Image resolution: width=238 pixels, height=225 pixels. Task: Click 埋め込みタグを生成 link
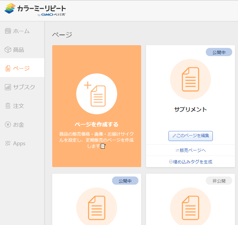pyautogui.click(x=191, y=162)
